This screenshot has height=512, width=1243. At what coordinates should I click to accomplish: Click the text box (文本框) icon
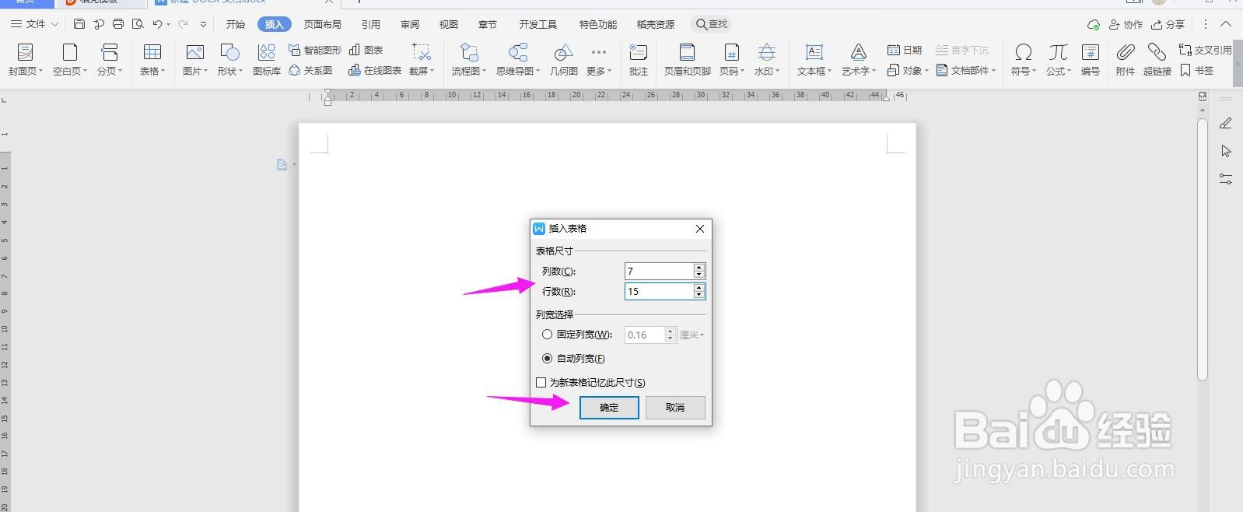coord(814,52)
